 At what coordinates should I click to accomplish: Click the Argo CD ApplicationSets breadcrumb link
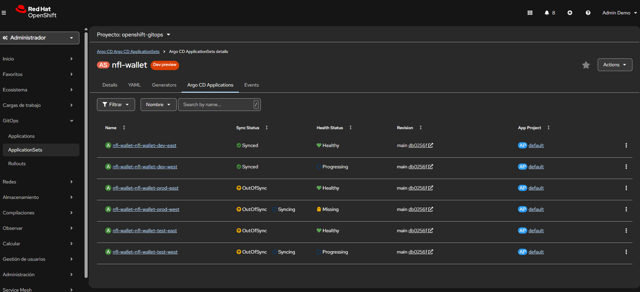(x=128, y=52)
